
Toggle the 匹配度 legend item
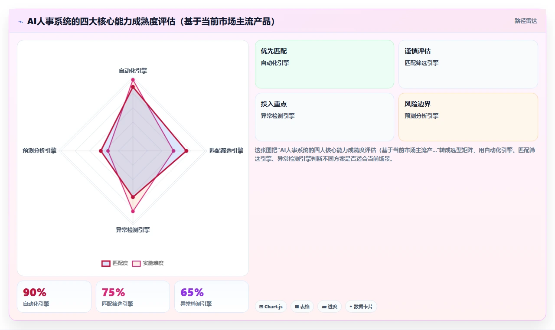pos(115,263)
